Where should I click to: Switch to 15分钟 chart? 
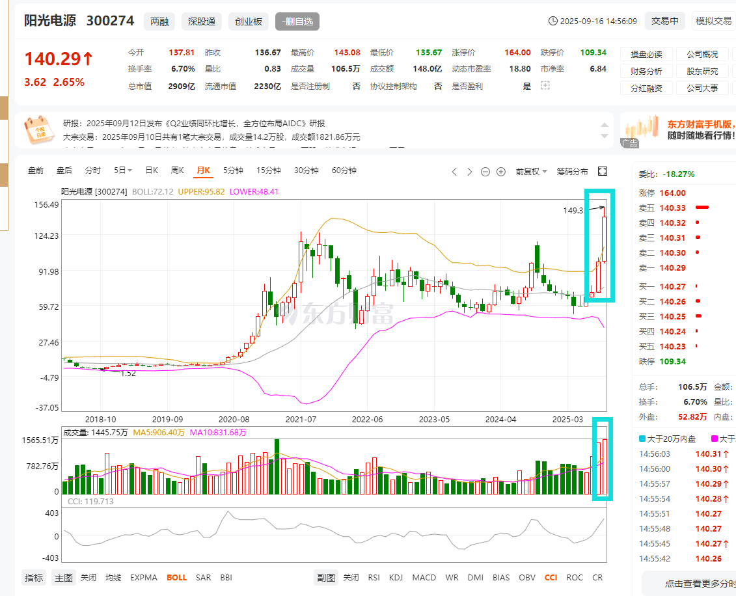[x=269, y=170]
